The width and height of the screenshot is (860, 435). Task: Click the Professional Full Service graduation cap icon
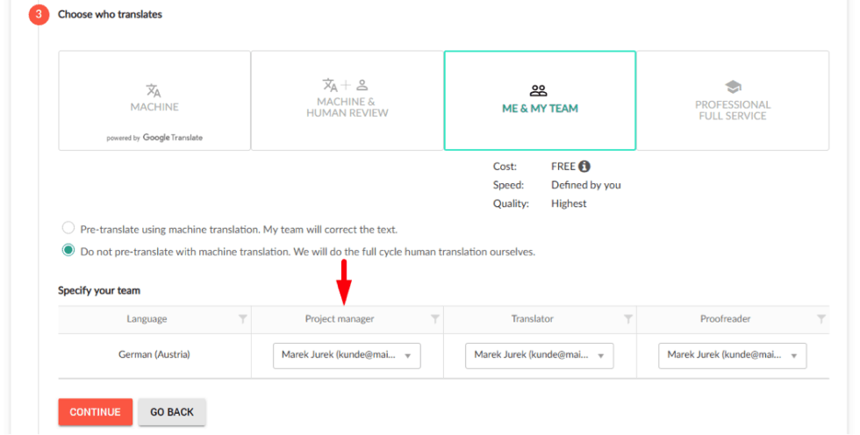[x=733, y=87]
